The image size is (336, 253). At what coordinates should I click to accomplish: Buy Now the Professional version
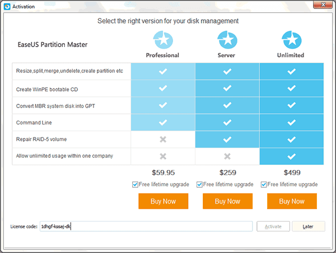[163, 201]
